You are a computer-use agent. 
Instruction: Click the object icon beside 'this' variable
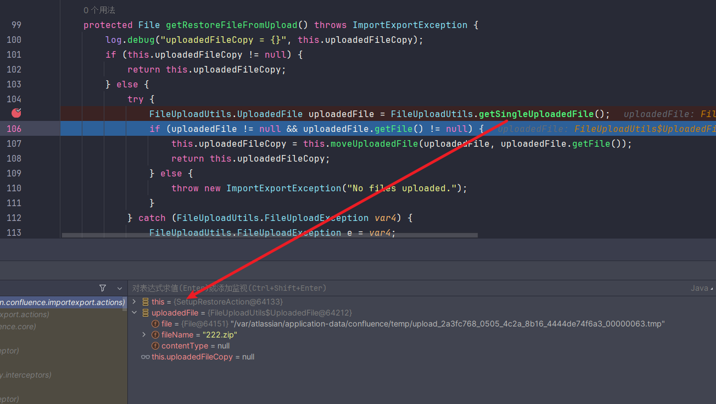tap(146, 302)
